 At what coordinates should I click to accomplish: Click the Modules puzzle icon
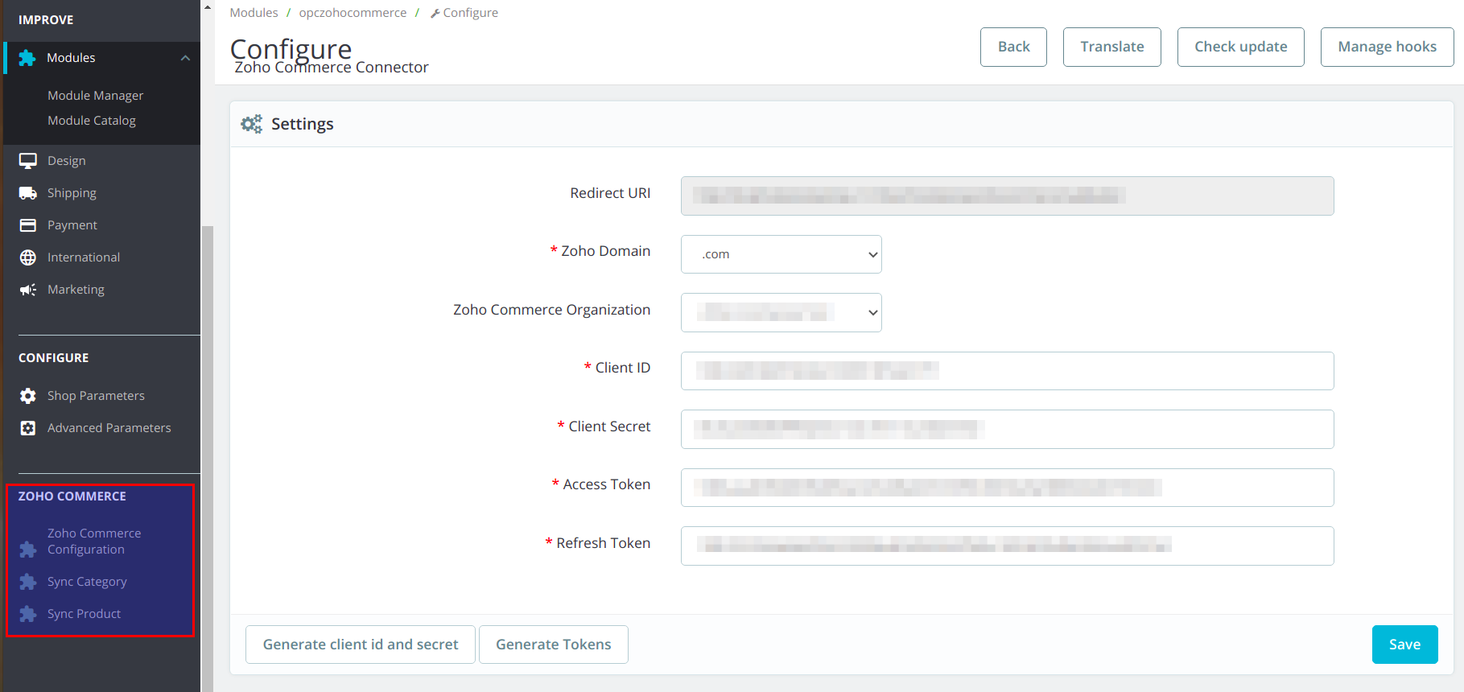coord(27,58)
